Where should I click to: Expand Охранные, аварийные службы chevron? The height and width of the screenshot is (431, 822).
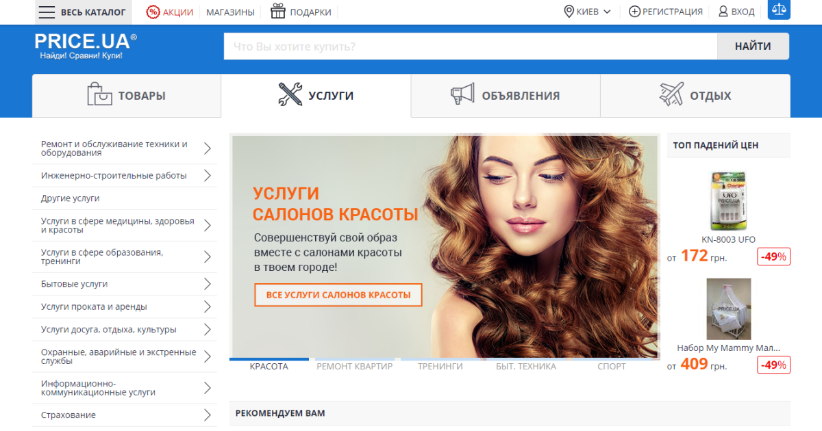coord(208,356)
